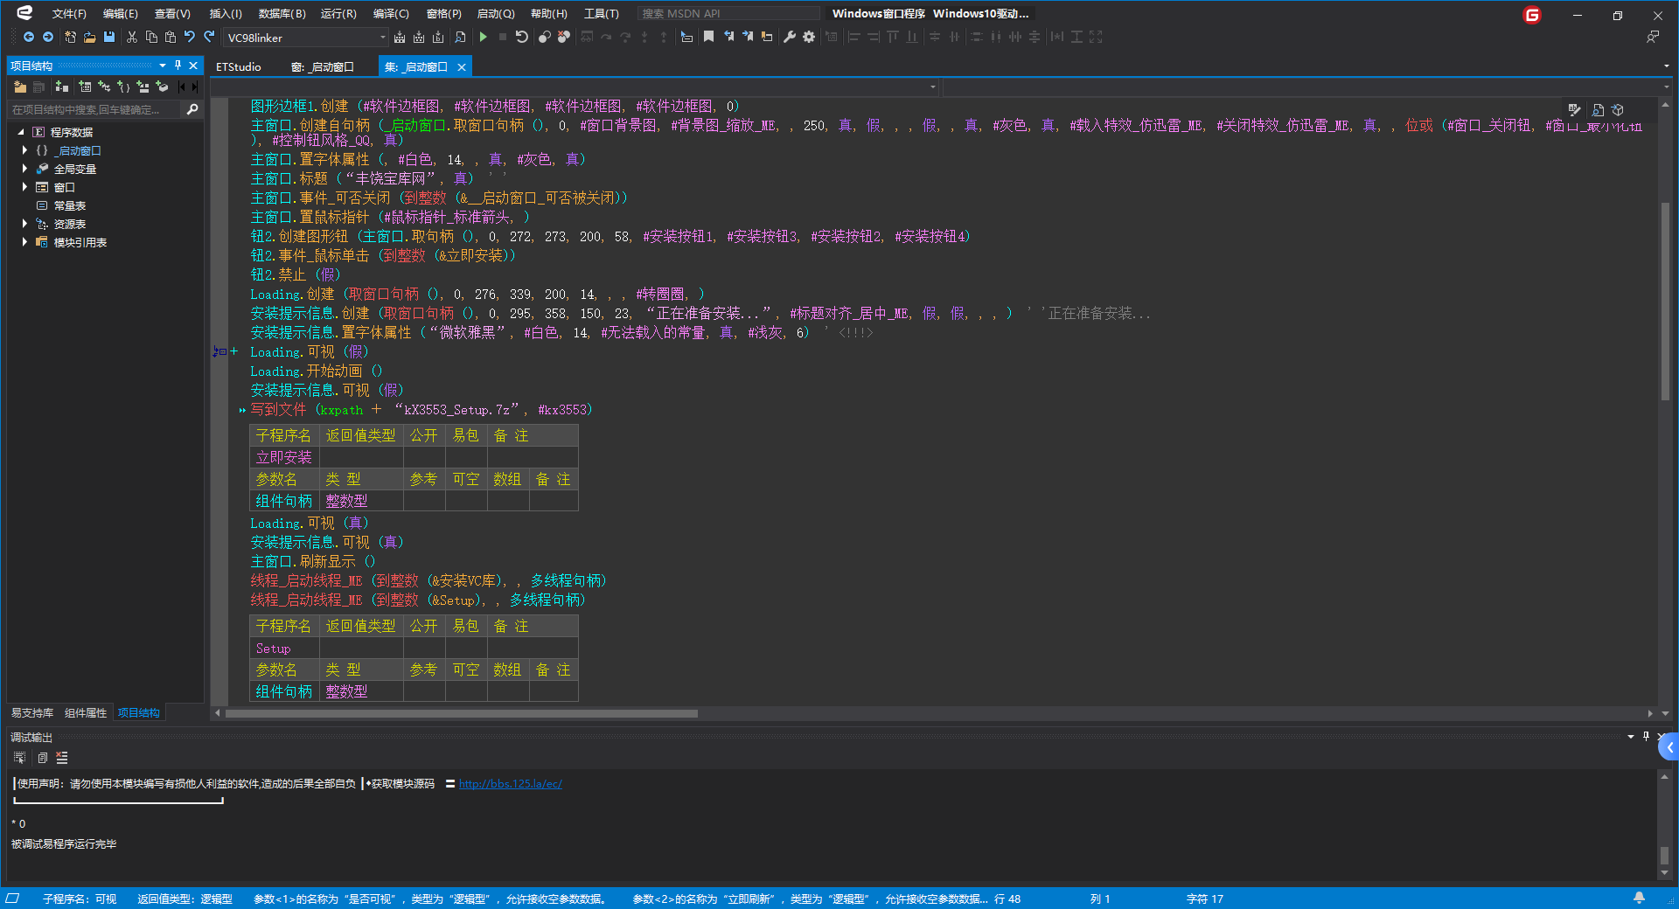1679x909 pixels.
Task: Click the bookmark flag toolbar icon
Action: pyautogui.click(x=708, y=37)
